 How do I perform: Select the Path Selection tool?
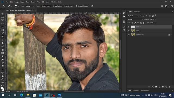pyautogui.click(x=2, y=70)
